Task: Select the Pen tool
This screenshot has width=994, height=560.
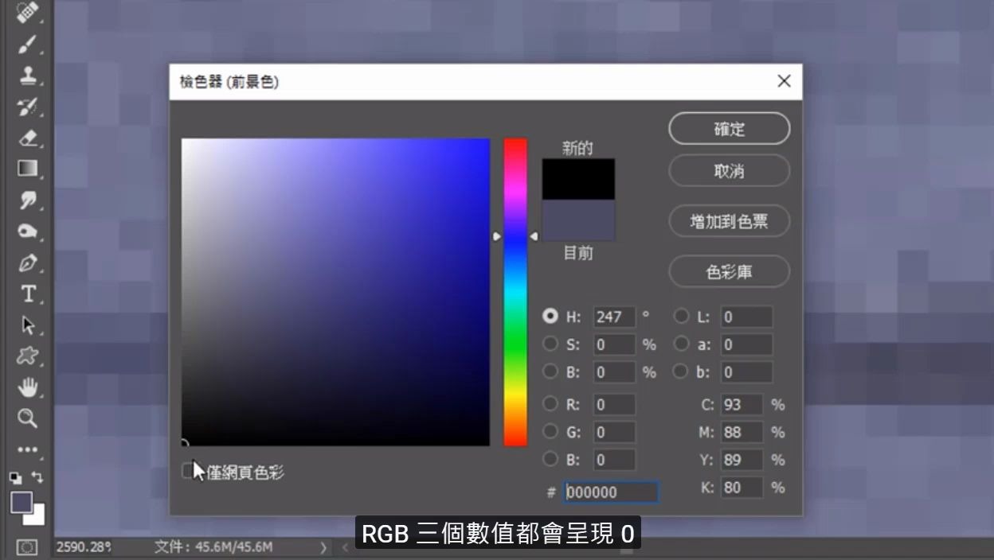Action: (x=26, y=262)
